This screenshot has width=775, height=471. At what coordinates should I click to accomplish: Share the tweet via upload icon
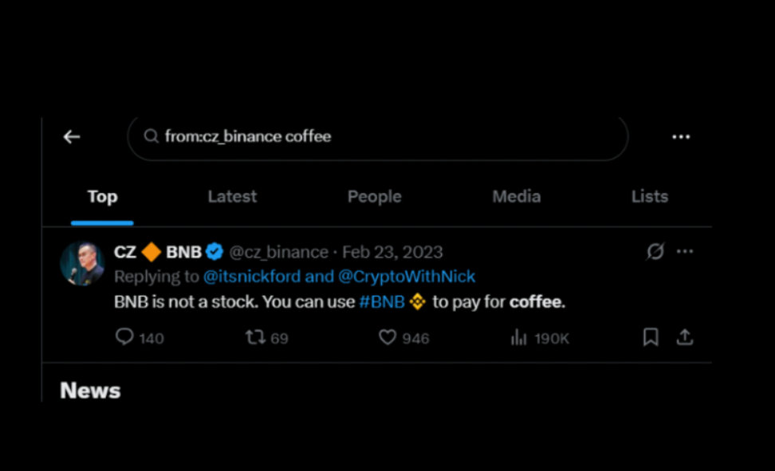tap(684, 338)
